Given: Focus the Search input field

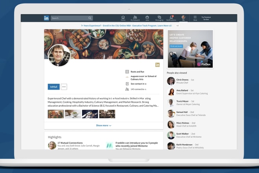Looking at the screenshot, I should 72,18.
